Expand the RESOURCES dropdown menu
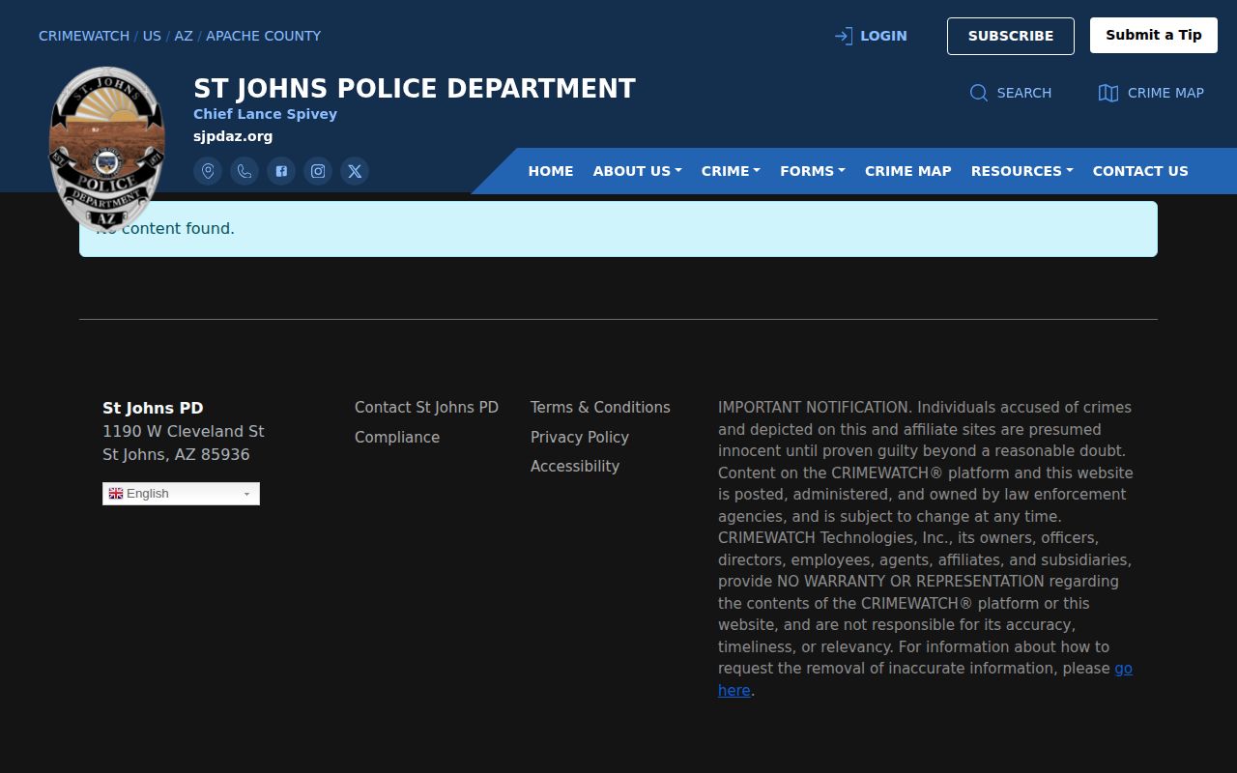1237x773 pixels. [x=1022, y=171]
